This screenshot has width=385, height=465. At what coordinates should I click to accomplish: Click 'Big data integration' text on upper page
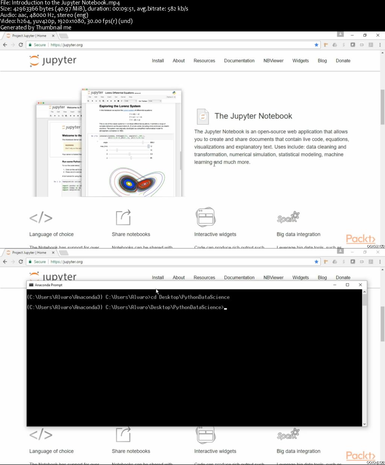(299, 234)
